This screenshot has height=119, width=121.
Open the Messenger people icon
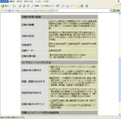click(87, 6)
